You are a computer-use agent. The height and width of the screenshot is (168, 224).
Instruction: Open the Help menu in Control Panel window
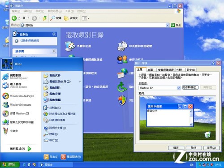tap(82, 11)
